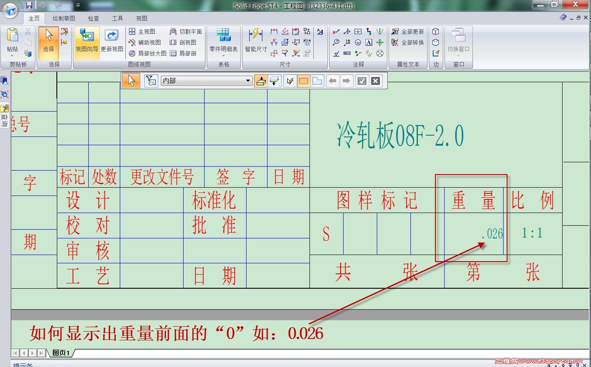Click the weight value .026
The height and width of the screenshot is (367, 591).
pyautogui.click(x=492, y=234)
